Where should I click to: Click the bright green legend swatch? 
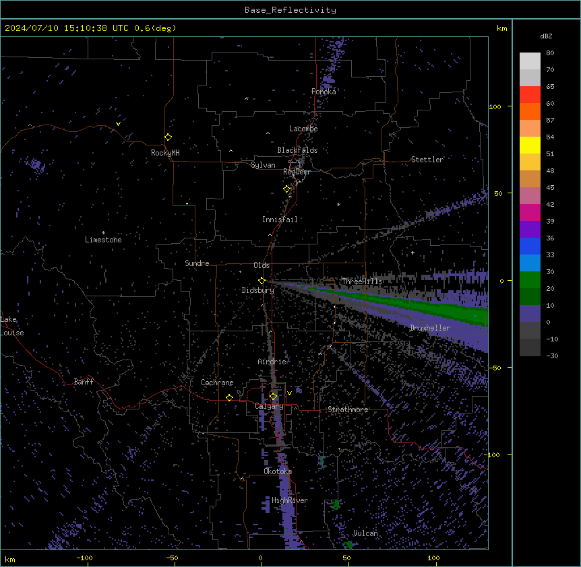[530, 280]
